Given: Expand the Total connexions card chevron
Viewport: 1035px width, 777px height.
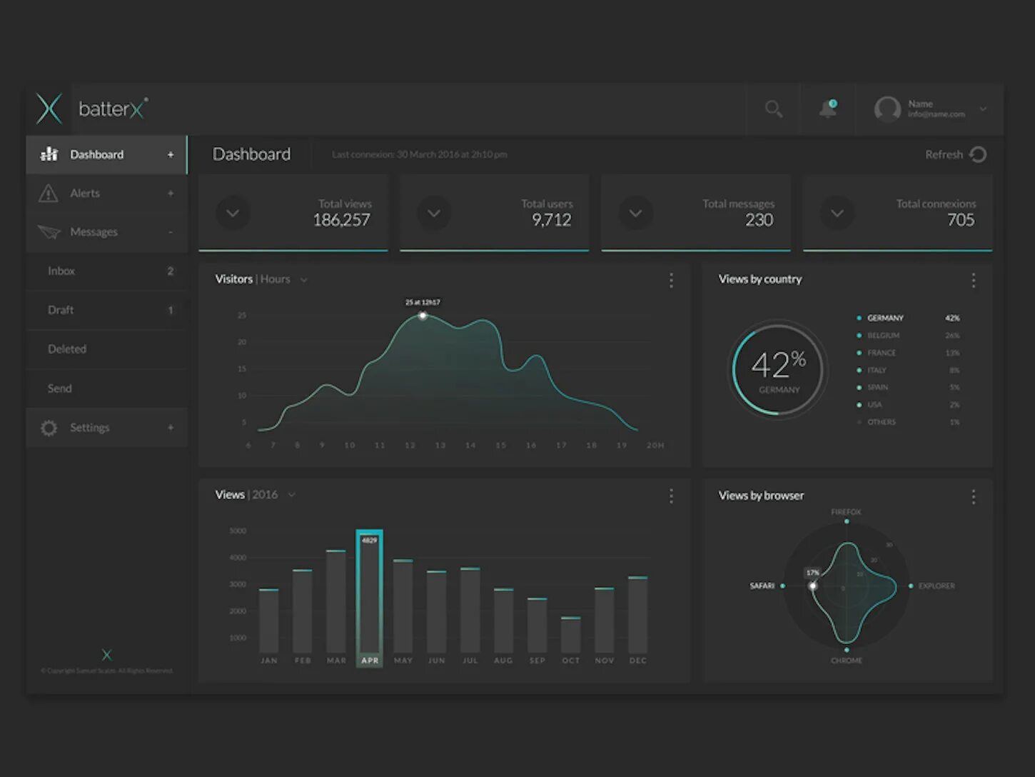Looking at the screenshot, I should pyautogui.click(x=837, y=213).
